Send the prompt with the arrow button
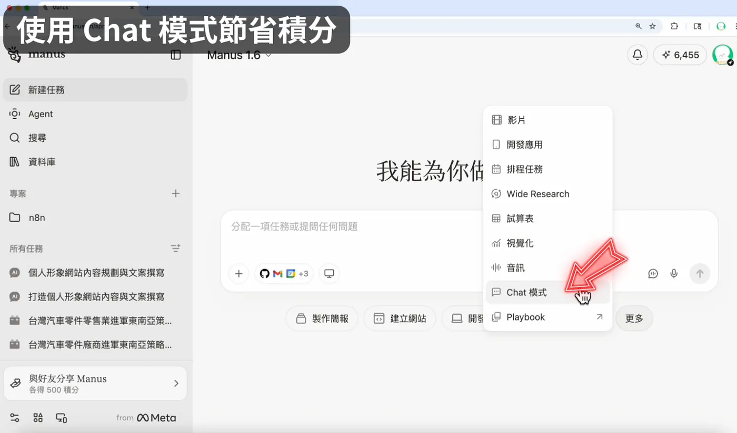This screenshot has height=433, width=737. pos(700,274)
